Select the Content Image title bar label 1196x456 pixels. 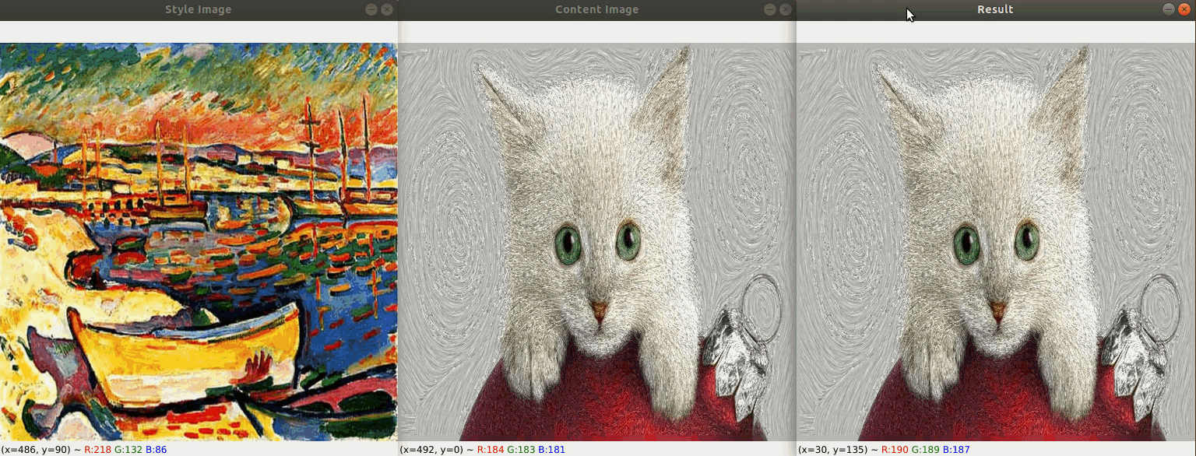click(596, 9)
